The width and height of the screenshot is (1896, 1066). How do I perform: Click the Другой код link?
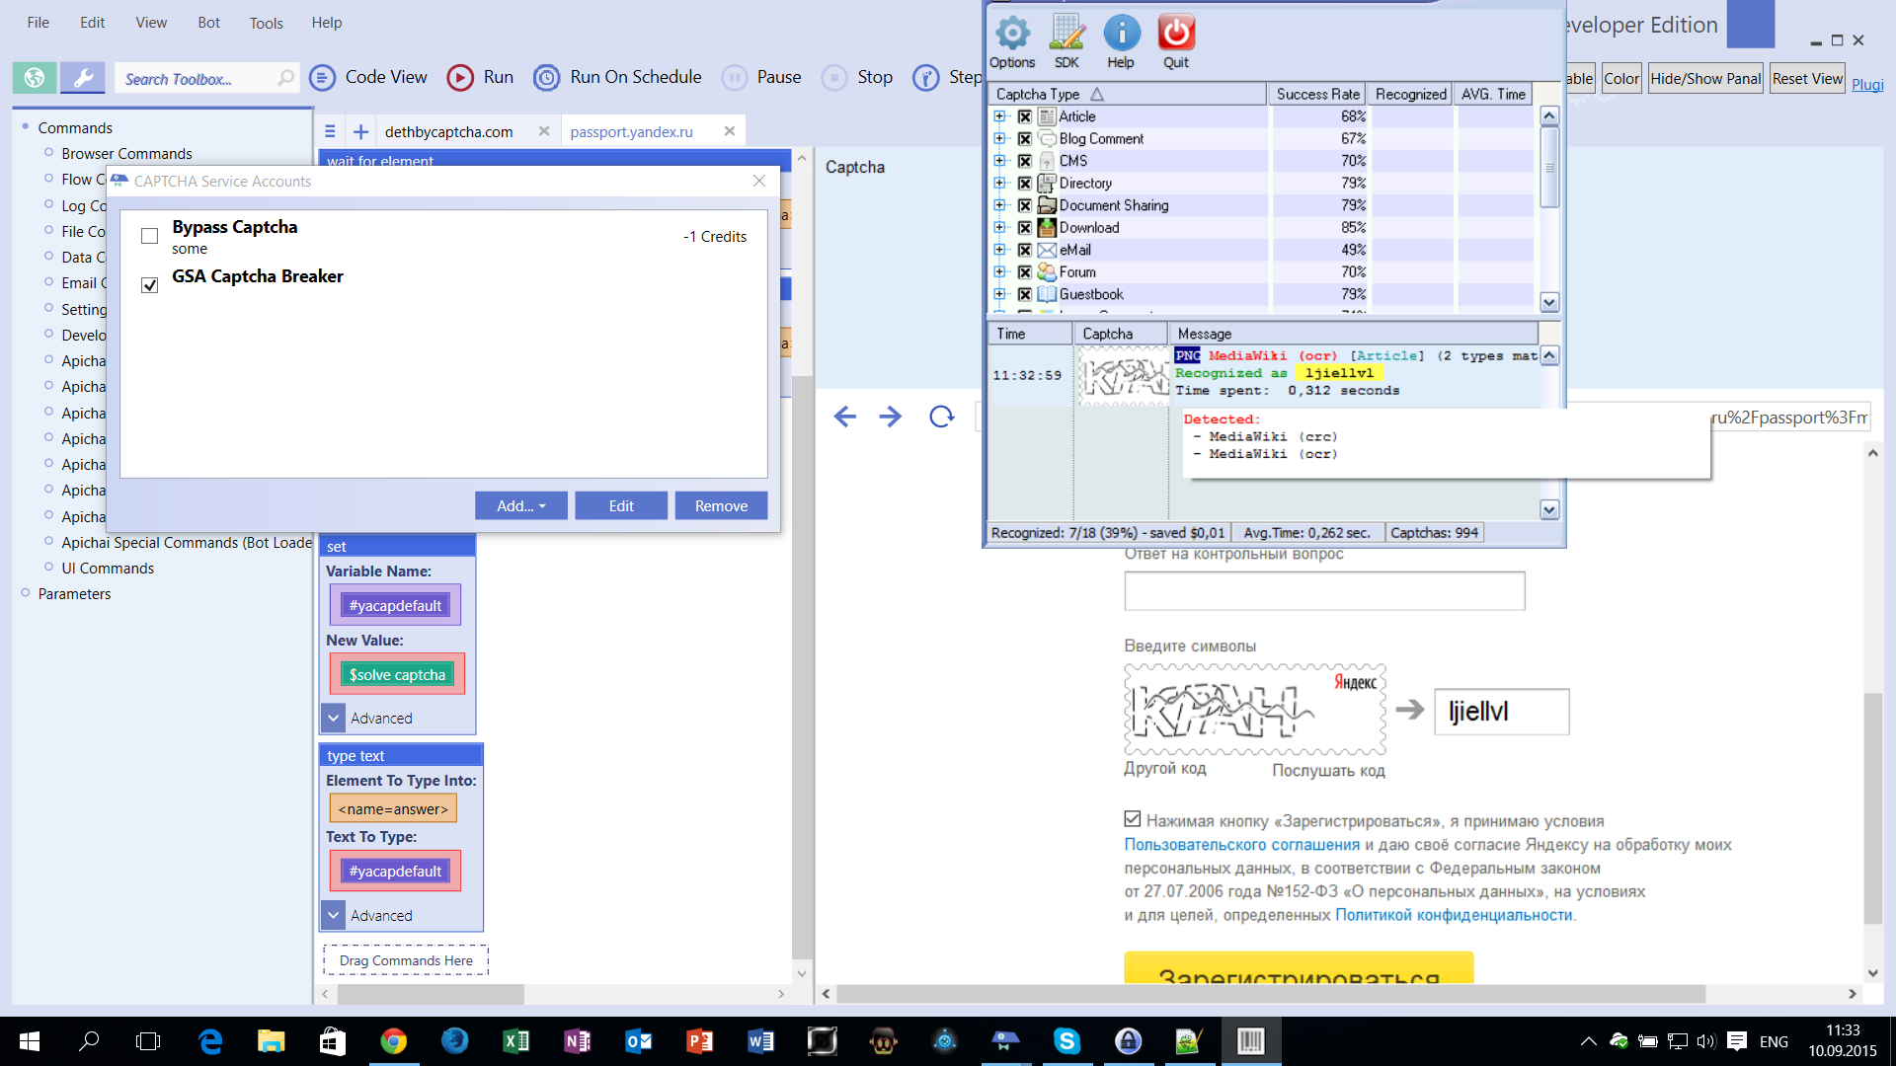(x=1164, y=768)
